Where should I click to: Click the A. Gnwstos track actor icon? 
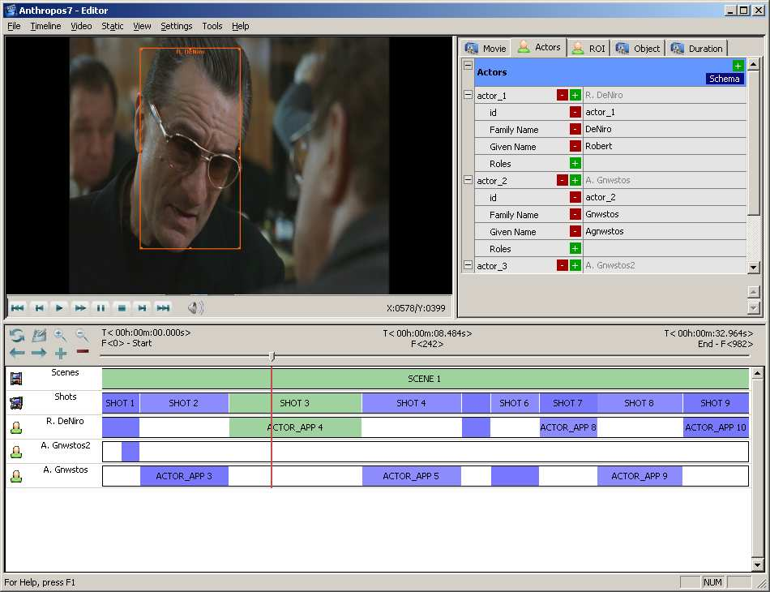[16, 476]
